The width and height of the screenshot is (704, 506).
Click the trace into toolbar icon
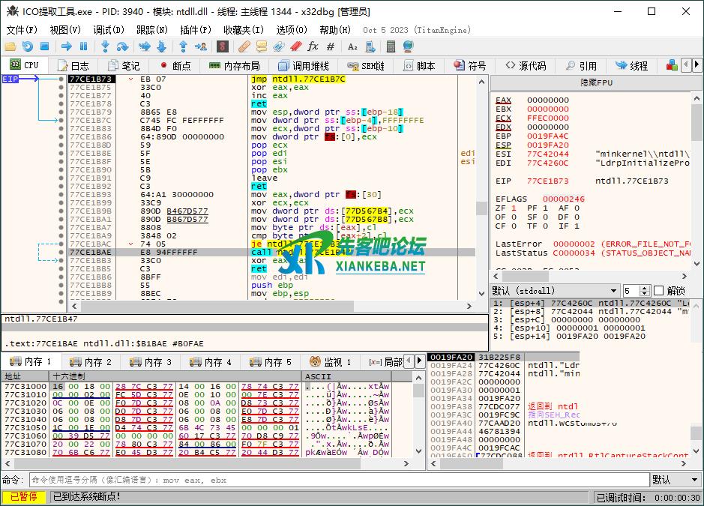click(145, 46)
